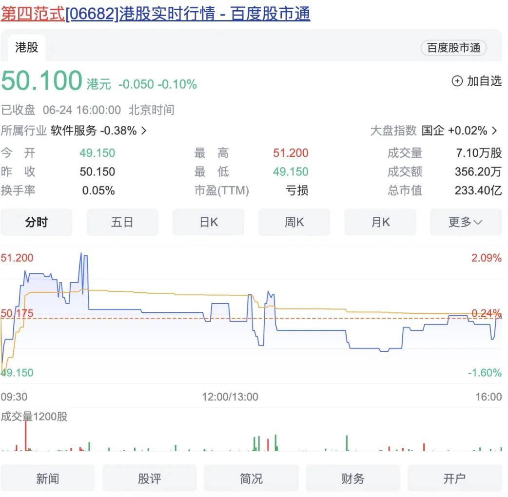Click the 成交量1200股 volume label

tap(34, 417)
